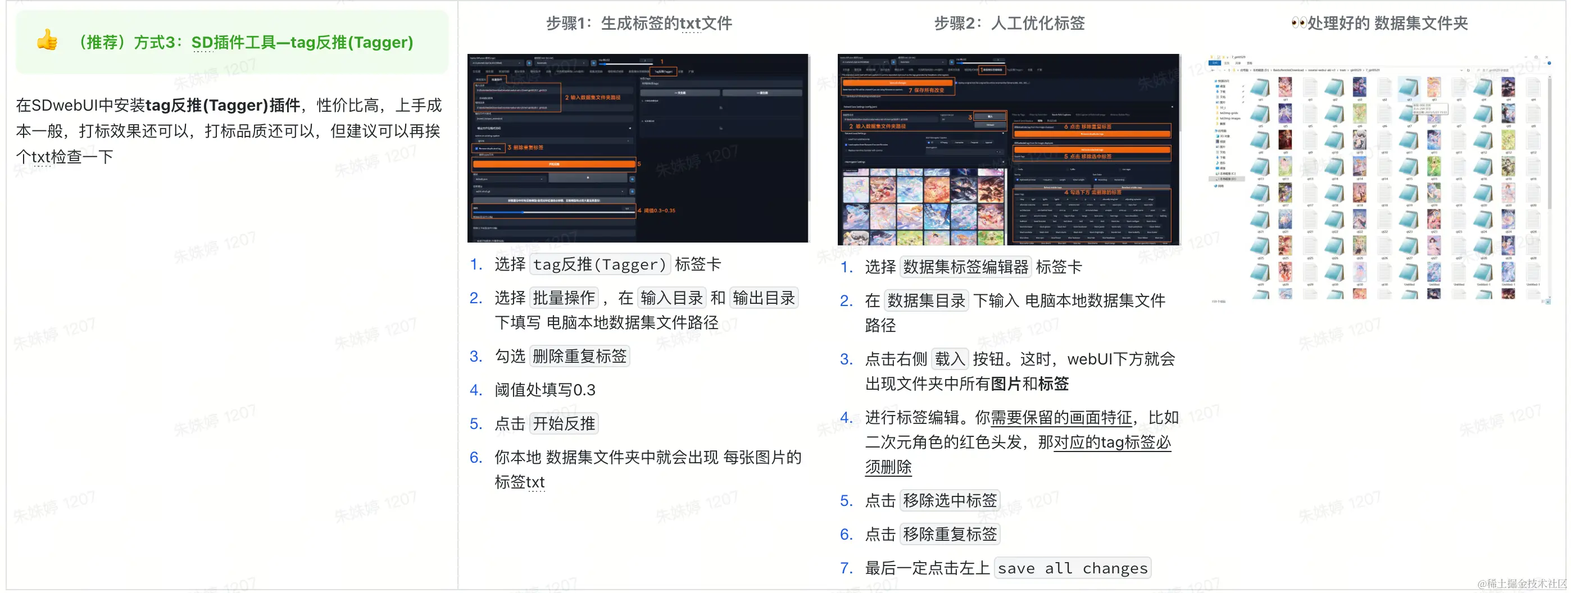Click the dataset directory field in step 2 screenshot
This screenshot has width=1571, height=593.
point(891,120)
